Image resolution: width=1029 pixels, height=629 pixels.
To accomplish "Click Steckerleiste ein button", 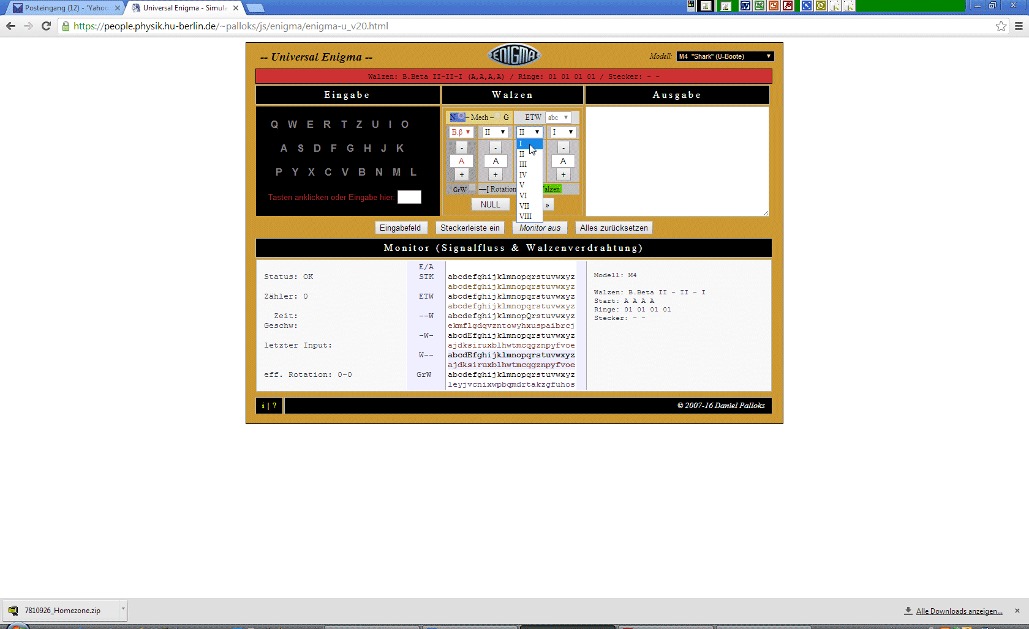I will pyautogui.click(x=470, y=228).
